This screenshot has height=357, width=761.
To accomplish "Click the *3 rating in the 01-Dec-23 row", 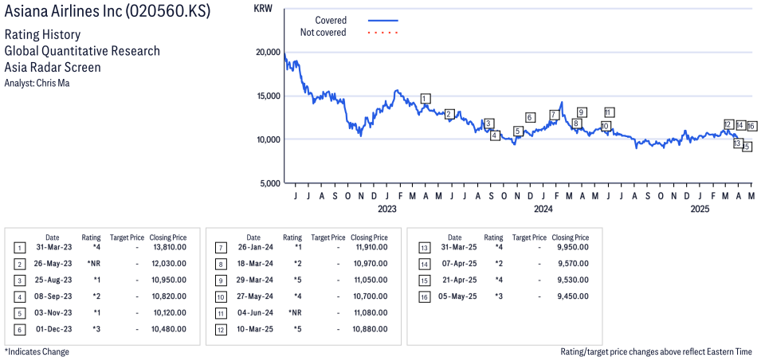I will click(x=96, y=329).
